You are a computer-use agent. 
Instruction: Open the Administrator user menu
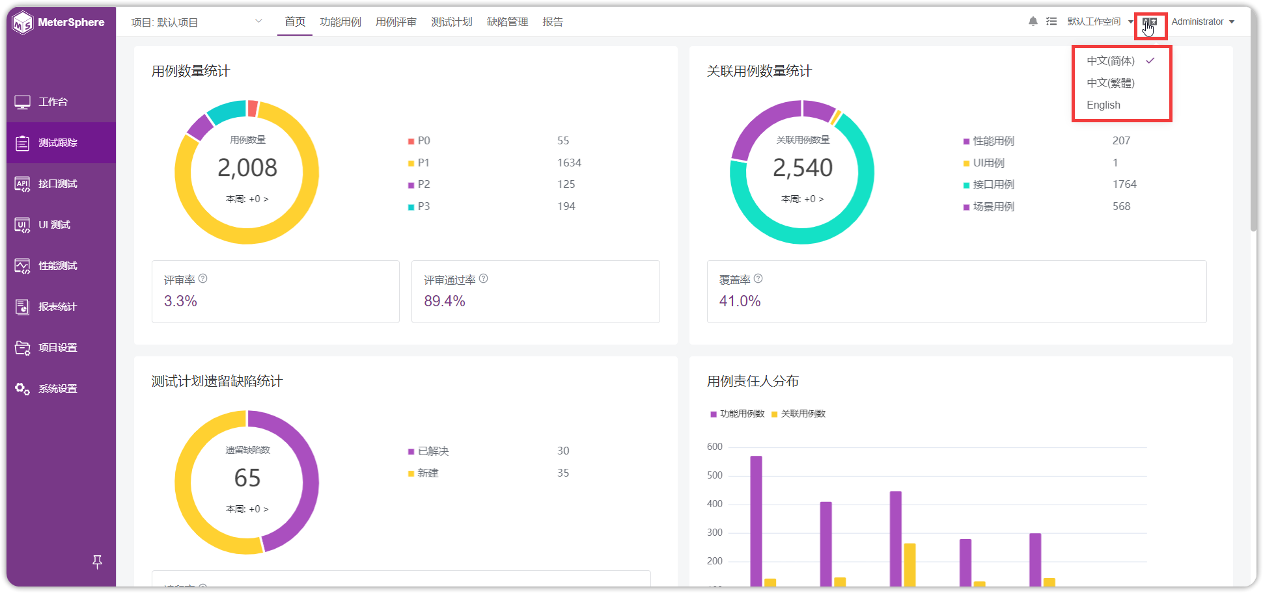click(x=1203, y=21)
